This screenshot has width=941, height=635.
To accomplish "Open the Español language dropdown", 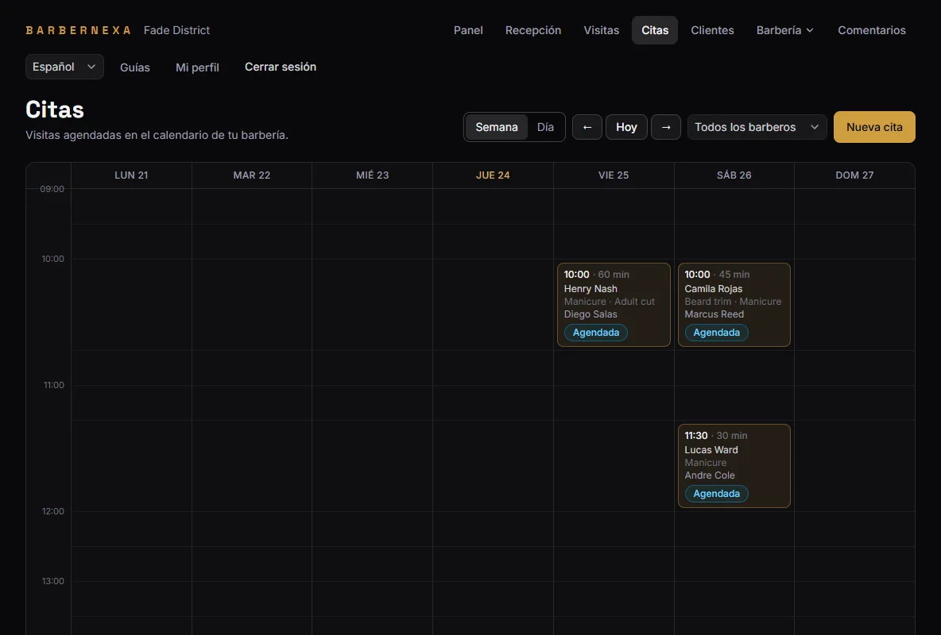I will click(64, 67).
